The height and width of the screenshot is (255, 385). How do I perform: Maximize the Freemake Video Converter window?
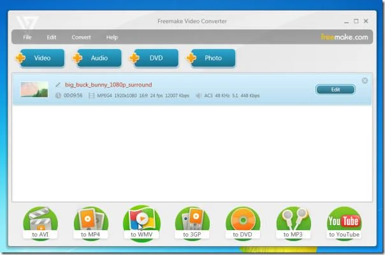(356, 22)
